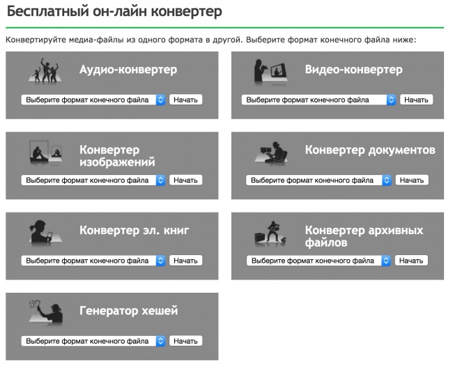Open the Видео-конвертер format dropdown
Screen dimensions: 453x368
pyautogui.click(x=318, y=100)
